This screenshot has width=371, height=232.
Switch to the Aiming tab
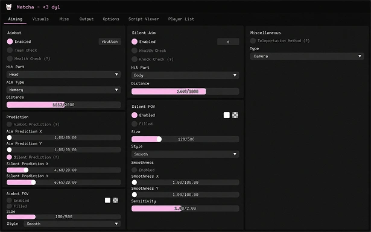[x=15, y=19]
